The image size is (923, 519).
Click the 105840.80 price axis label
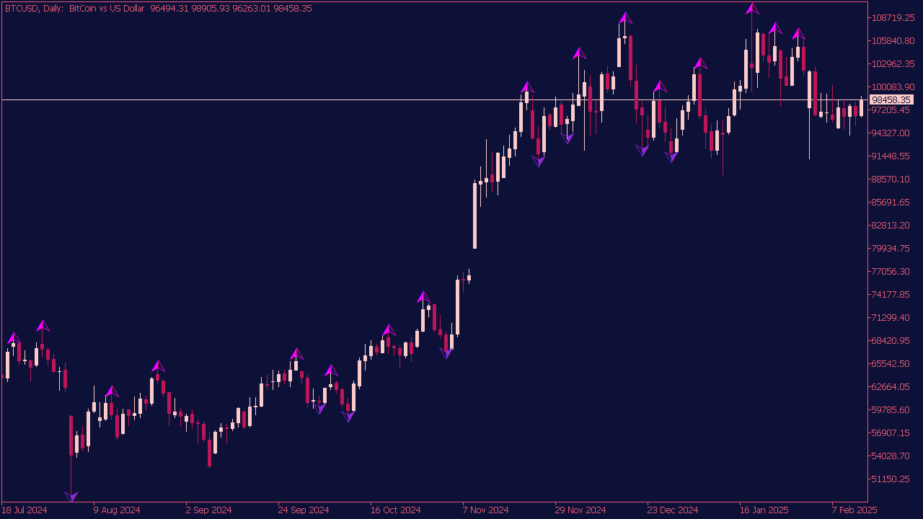click(892, 40)
